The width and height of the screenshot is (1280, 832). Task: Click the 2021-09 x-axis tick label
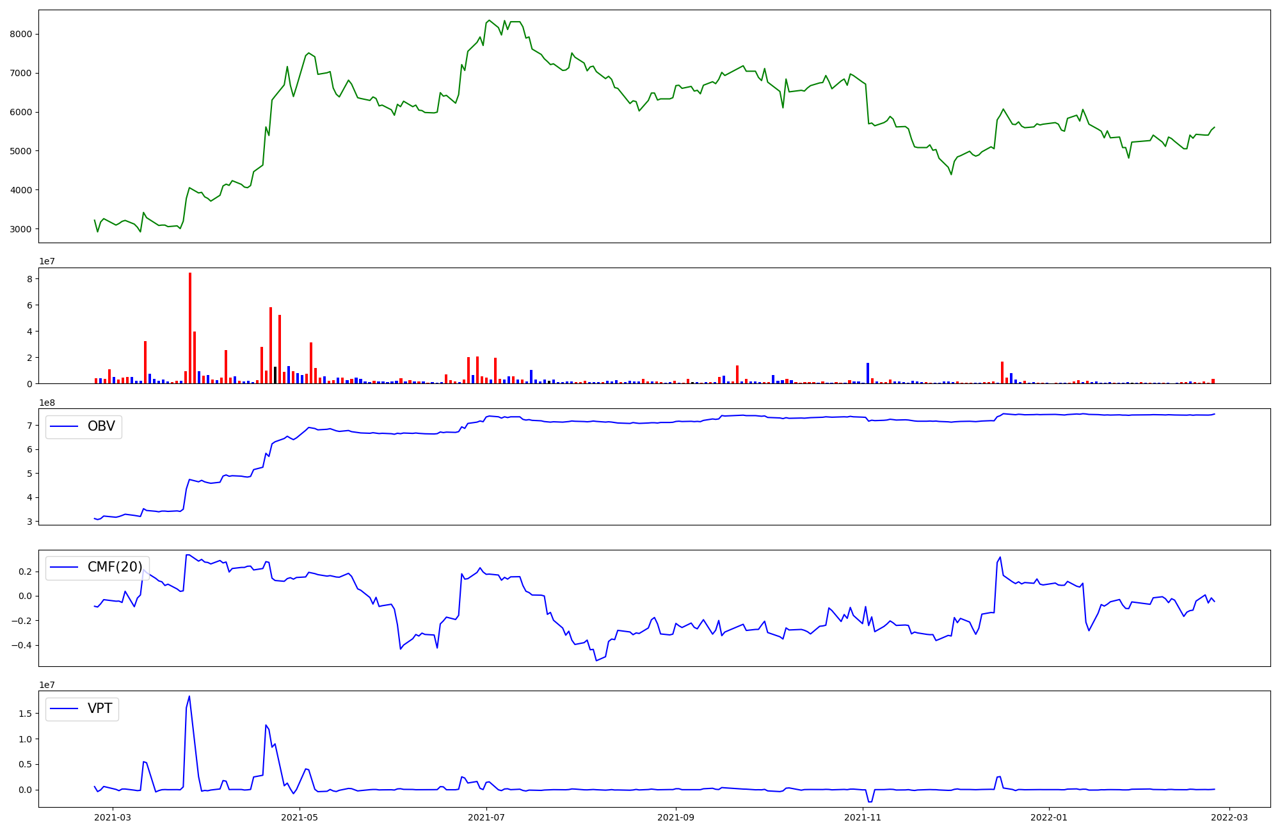[676, 817]
